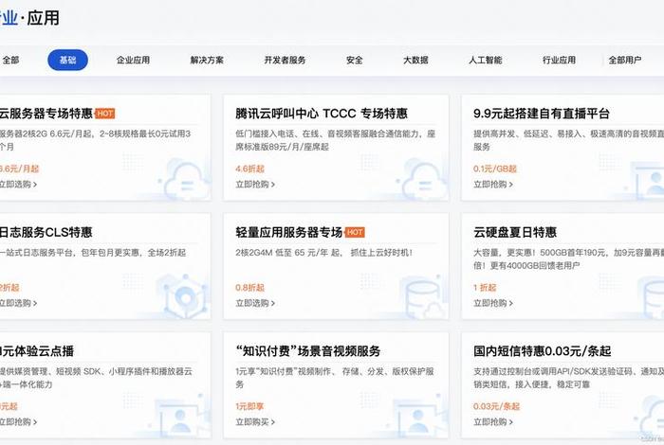Click HOT badge on 轻量应用服务器专场
Image resolution: width=664 pixels, height=445 pixels.
[x=355, y=232]
